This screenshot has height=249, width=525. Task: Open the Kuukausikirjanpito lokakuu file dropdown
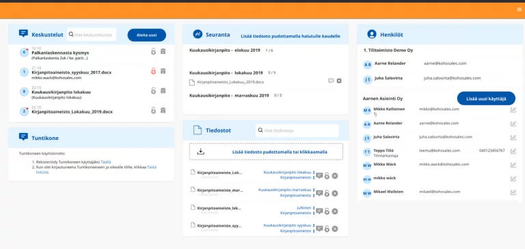[x=289, y=173]
